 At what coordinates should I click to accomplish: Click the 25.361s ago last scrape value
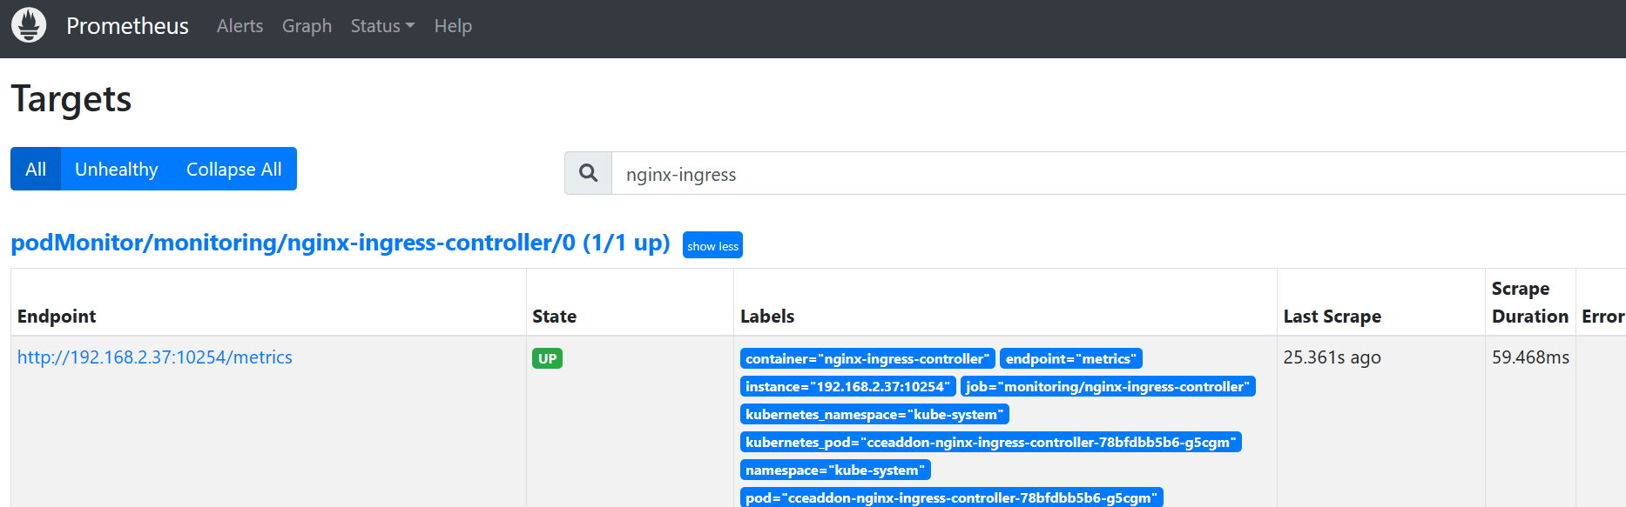1332,357
